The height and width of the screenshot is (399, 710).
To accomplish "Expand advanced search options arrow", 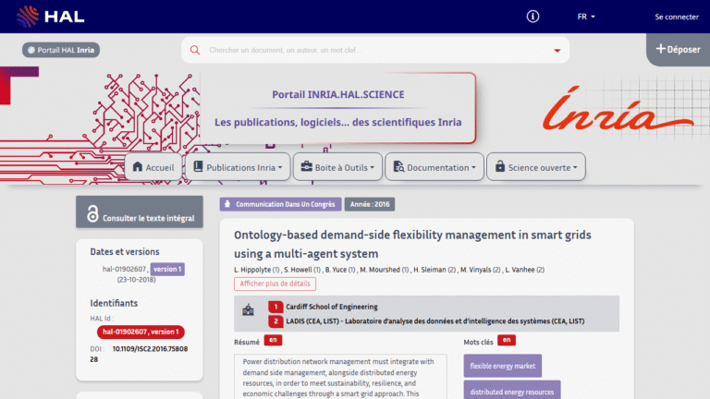I will point(557,51).
